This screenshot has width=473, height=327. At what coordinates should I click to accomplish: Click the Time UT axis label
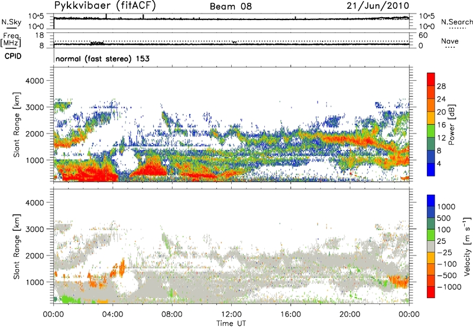pos(231,323)
